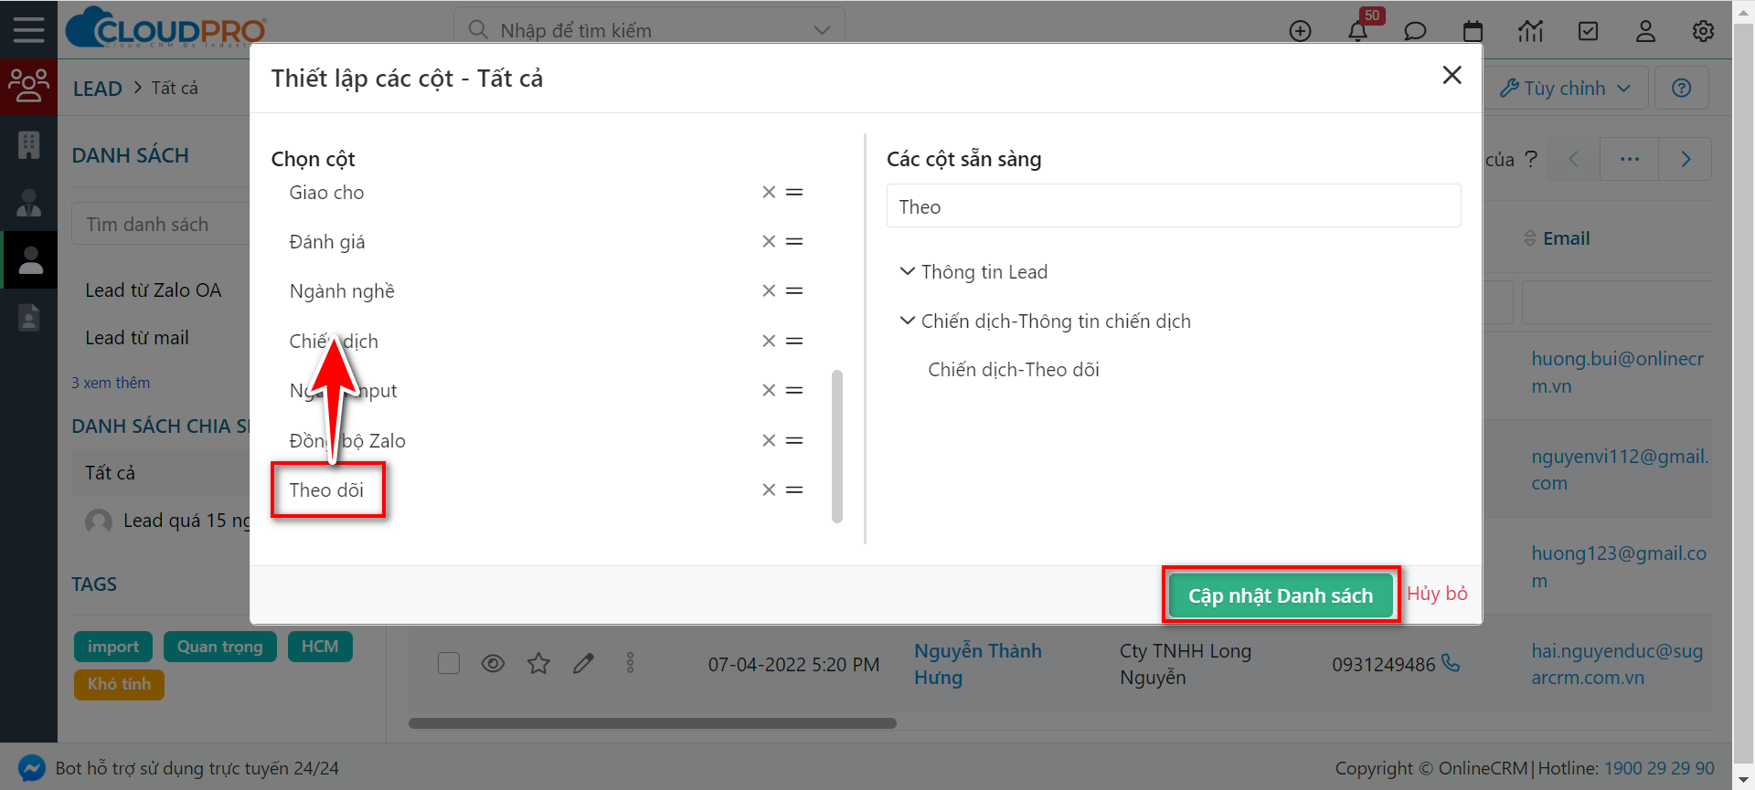1755x790 pixels.
Task: Open page jump ellipsis button
Action: click(x=1629, y=159)
